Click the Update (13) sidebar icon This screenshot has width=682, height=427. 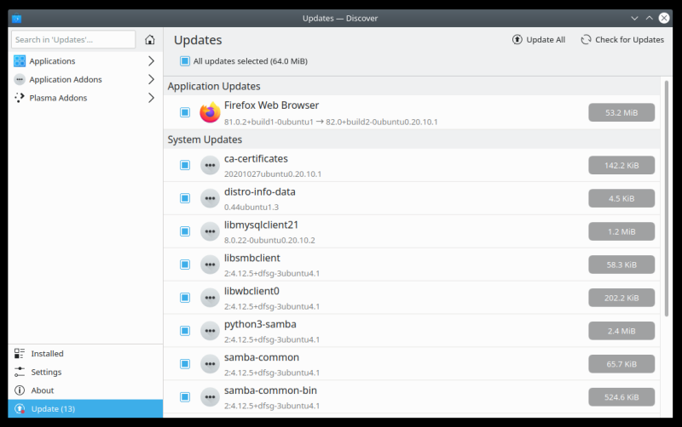[20, 409]
